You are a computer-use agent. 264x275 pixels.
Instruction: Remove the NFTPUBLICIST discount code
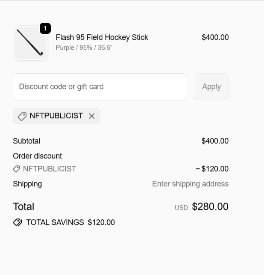point(91,116)
